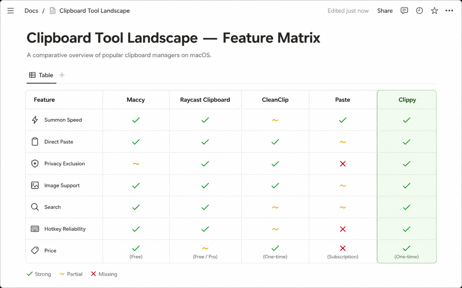Select the CleanClip column header
The width and height of the screenshot is (462, 288).
tap(275, 100)
